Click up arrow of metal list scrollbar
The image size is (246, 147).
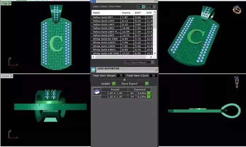tap(155, 12)
